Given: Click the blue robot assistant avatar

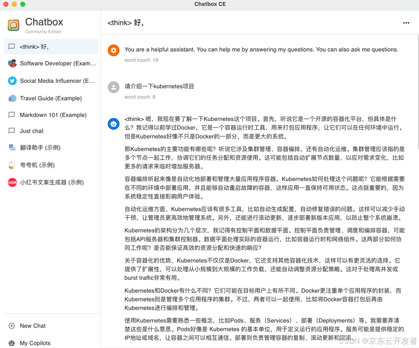Looking at the screenshot, I should 113,124.
